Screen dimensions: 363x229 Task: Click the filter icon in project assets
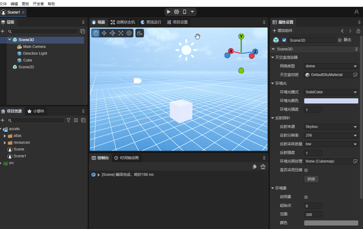[69, 120]
